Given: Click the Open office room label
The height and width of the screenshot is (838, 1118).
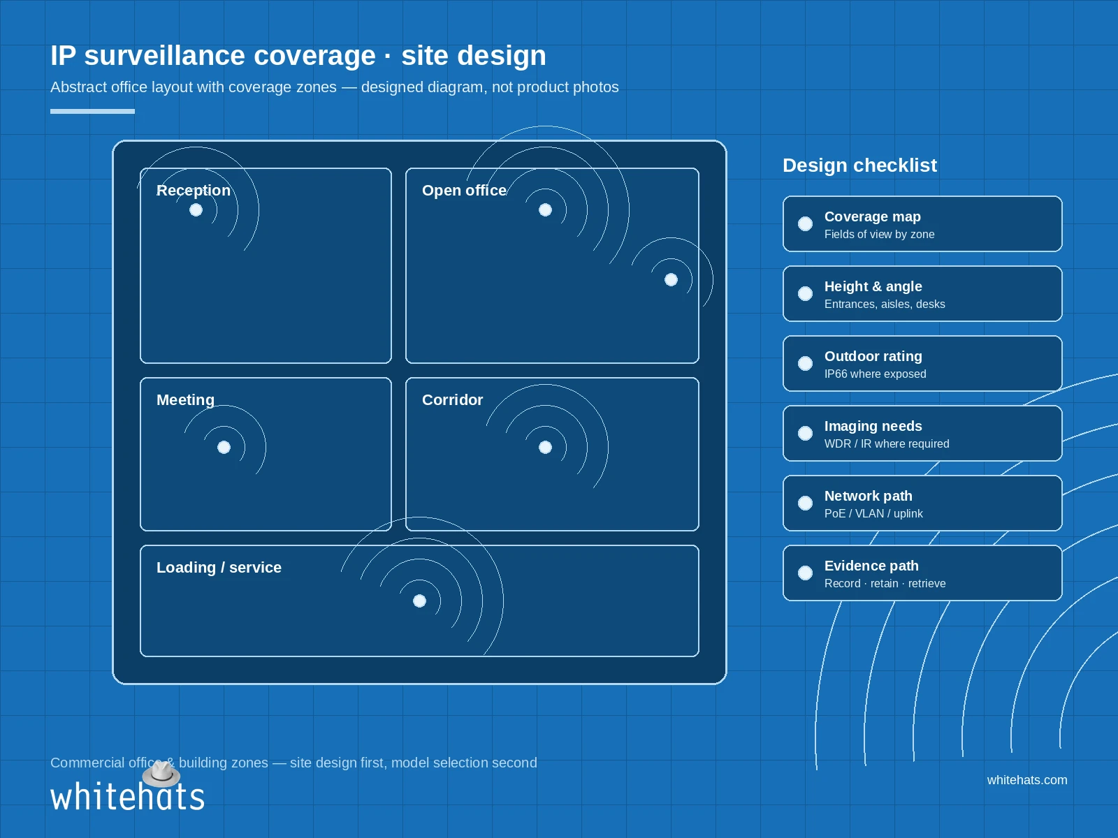Looking at the screenshot, I should tap(464, 190).
